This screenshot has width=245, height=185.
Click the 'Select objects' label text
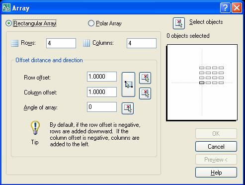206,22
